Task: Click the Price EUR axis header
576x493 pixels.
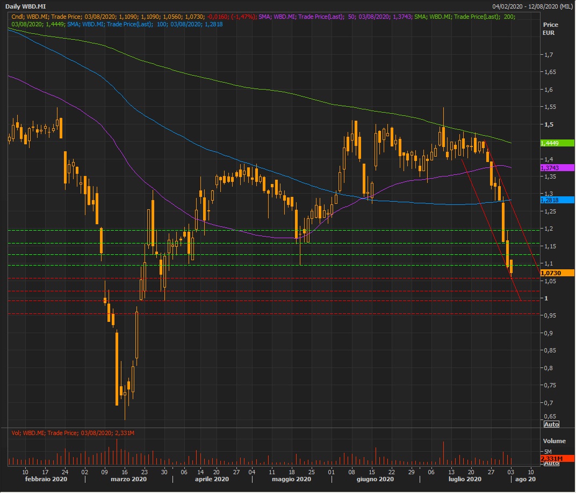Action: 550,29
